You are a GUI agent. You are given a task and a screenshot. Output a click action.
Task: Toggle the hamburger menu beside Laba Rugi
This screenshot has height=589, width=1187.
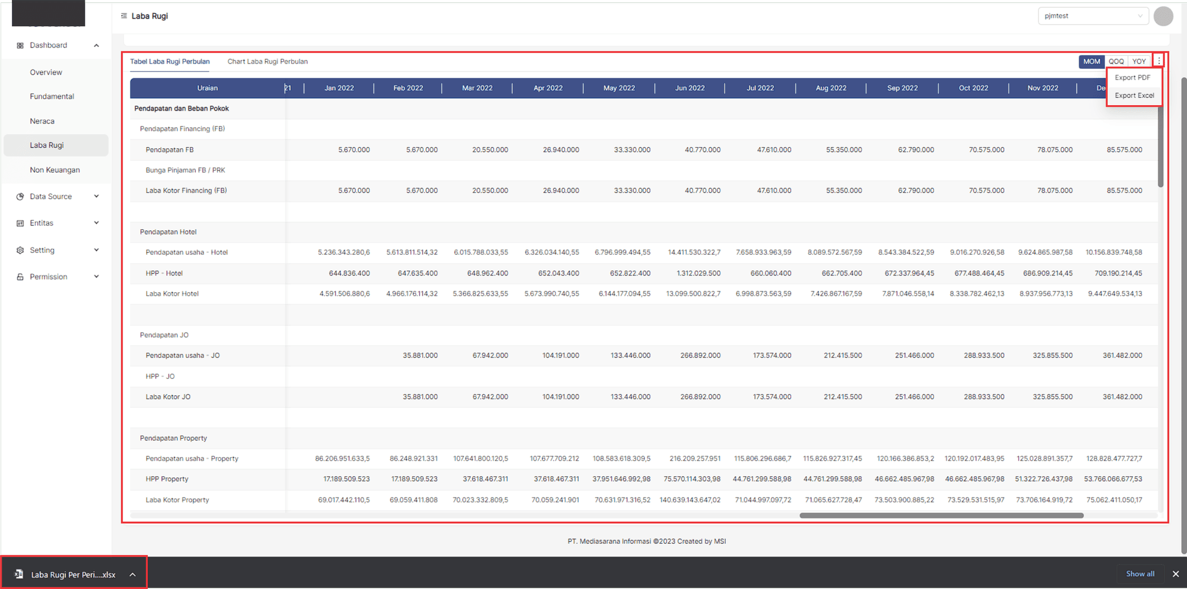[123, 16]
